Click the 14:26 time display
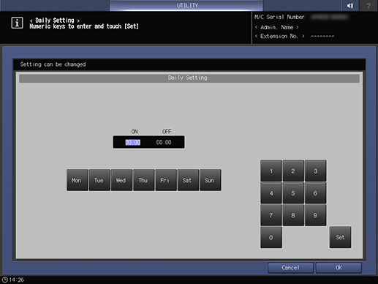The image size is (378, 284). click(17, 280)
